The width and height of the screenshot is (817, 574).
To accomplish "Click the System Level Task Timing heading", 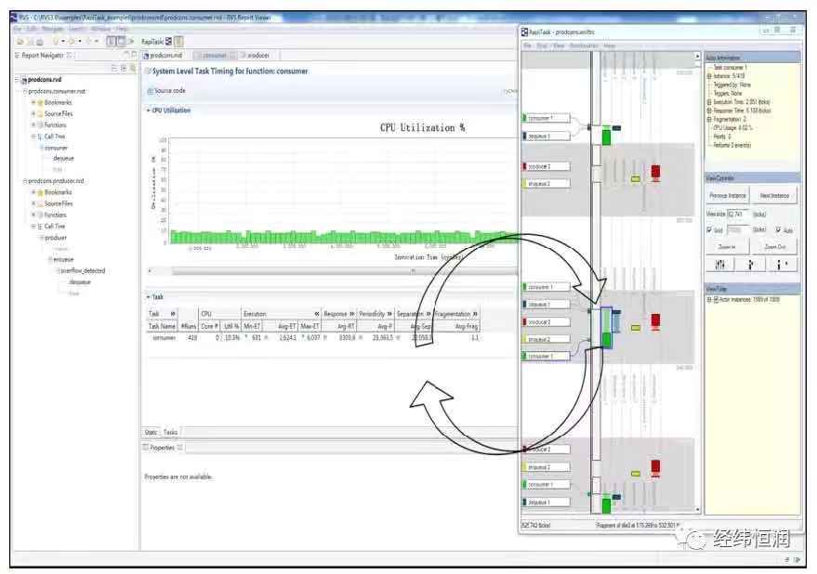I will click(230, 72).
